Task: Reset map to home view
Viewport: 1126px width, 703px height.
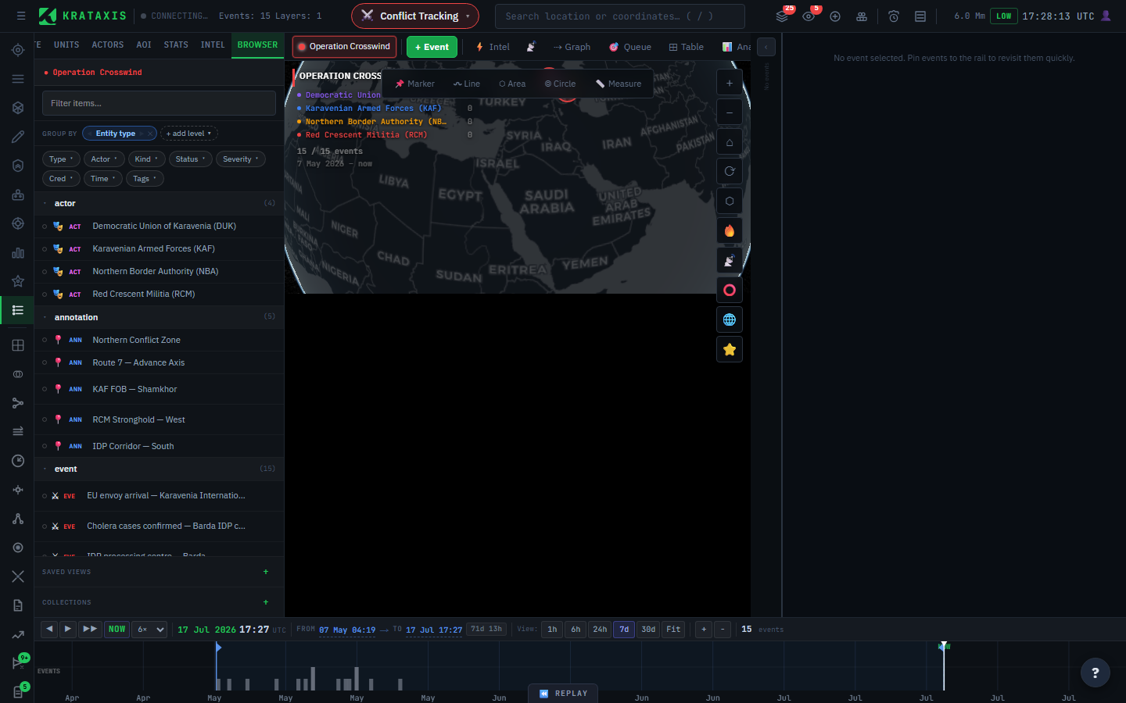Action: tap(730, 142)
